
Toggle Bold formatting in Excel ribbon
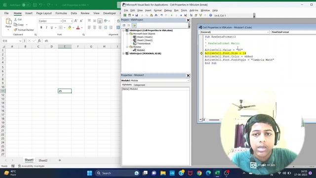(41, 28)
